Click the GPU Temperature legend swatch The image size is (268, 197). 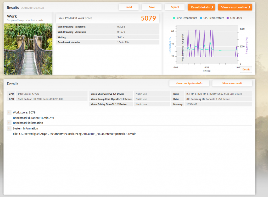tap(201, 18)
